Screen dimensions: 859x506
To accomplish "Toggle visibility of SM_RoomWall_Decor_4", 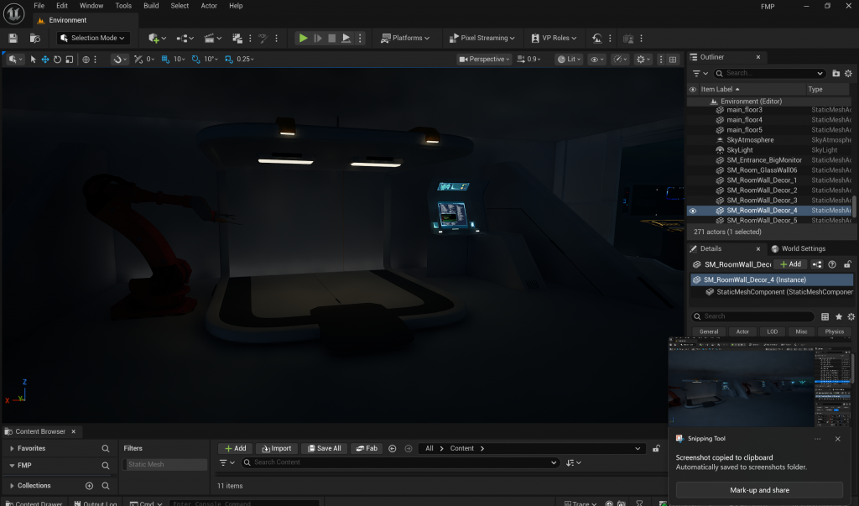I will [x=693, y=211].
